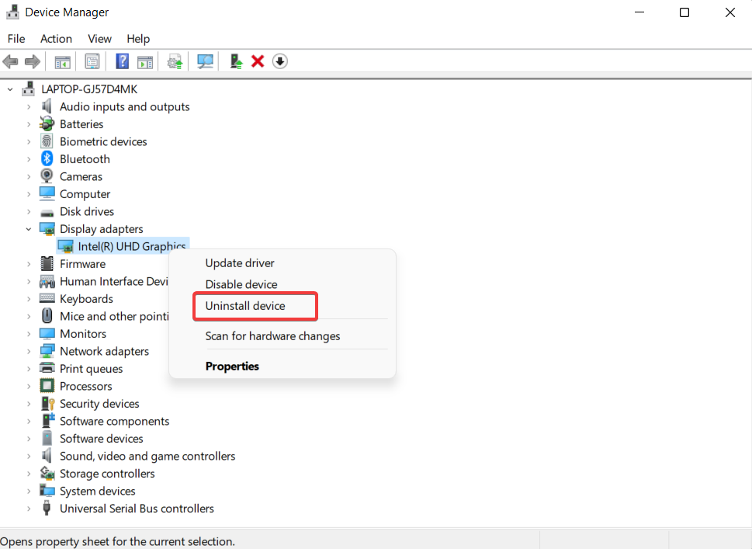Image resolution: width=752 pixels, height=549 pixels.
Task: Click the Batteries icon in tree
Action: (x=47, y=123)
